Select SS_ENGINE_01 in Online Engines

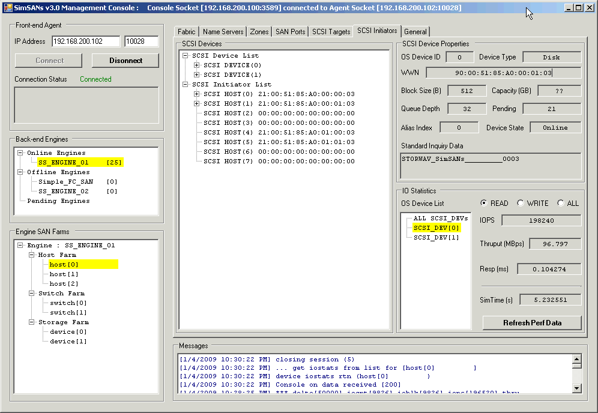(x=80, y=162)
